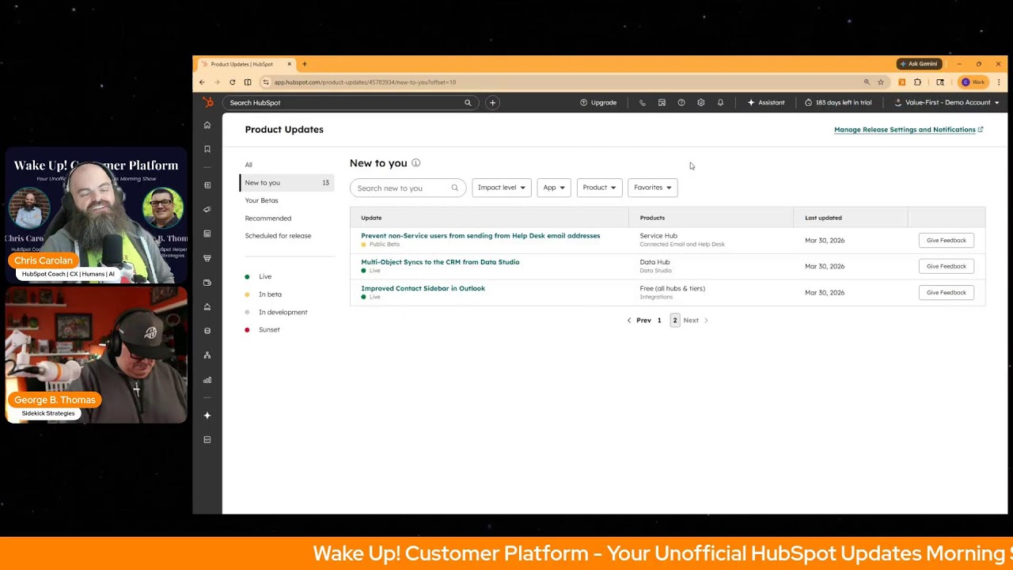Bookmark page with the star icon
This screenshot has width=1013, height=570.
click(880, 82)
